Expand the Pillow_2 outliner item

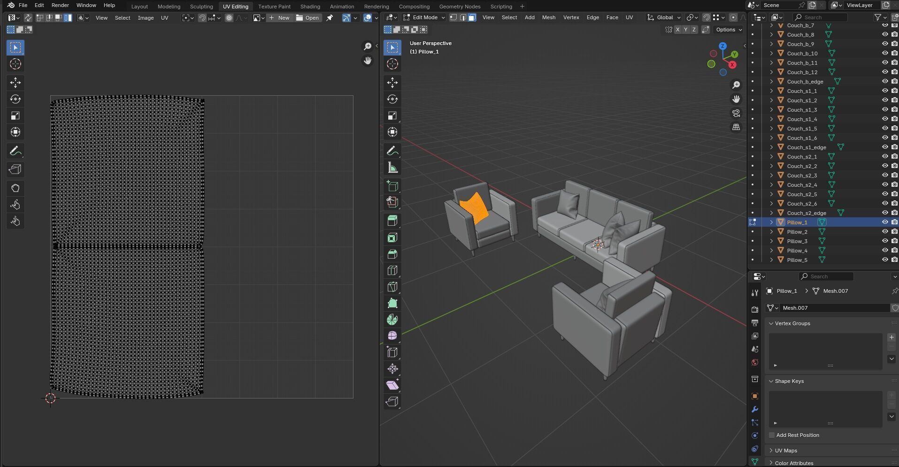(x=771, y=232)
